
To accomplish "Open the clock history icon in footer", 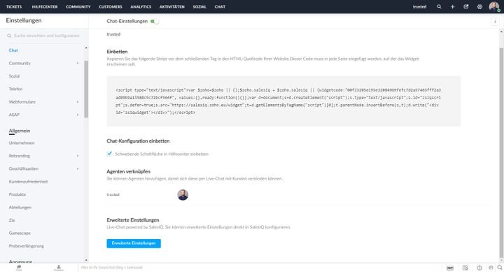I will point(479,268).
